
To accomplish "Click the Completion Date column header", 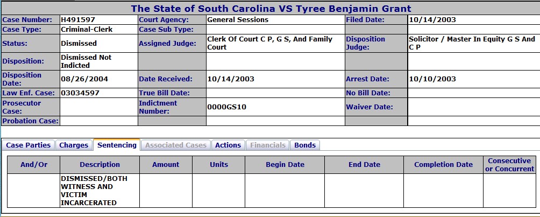I will [x=443, y=164].
